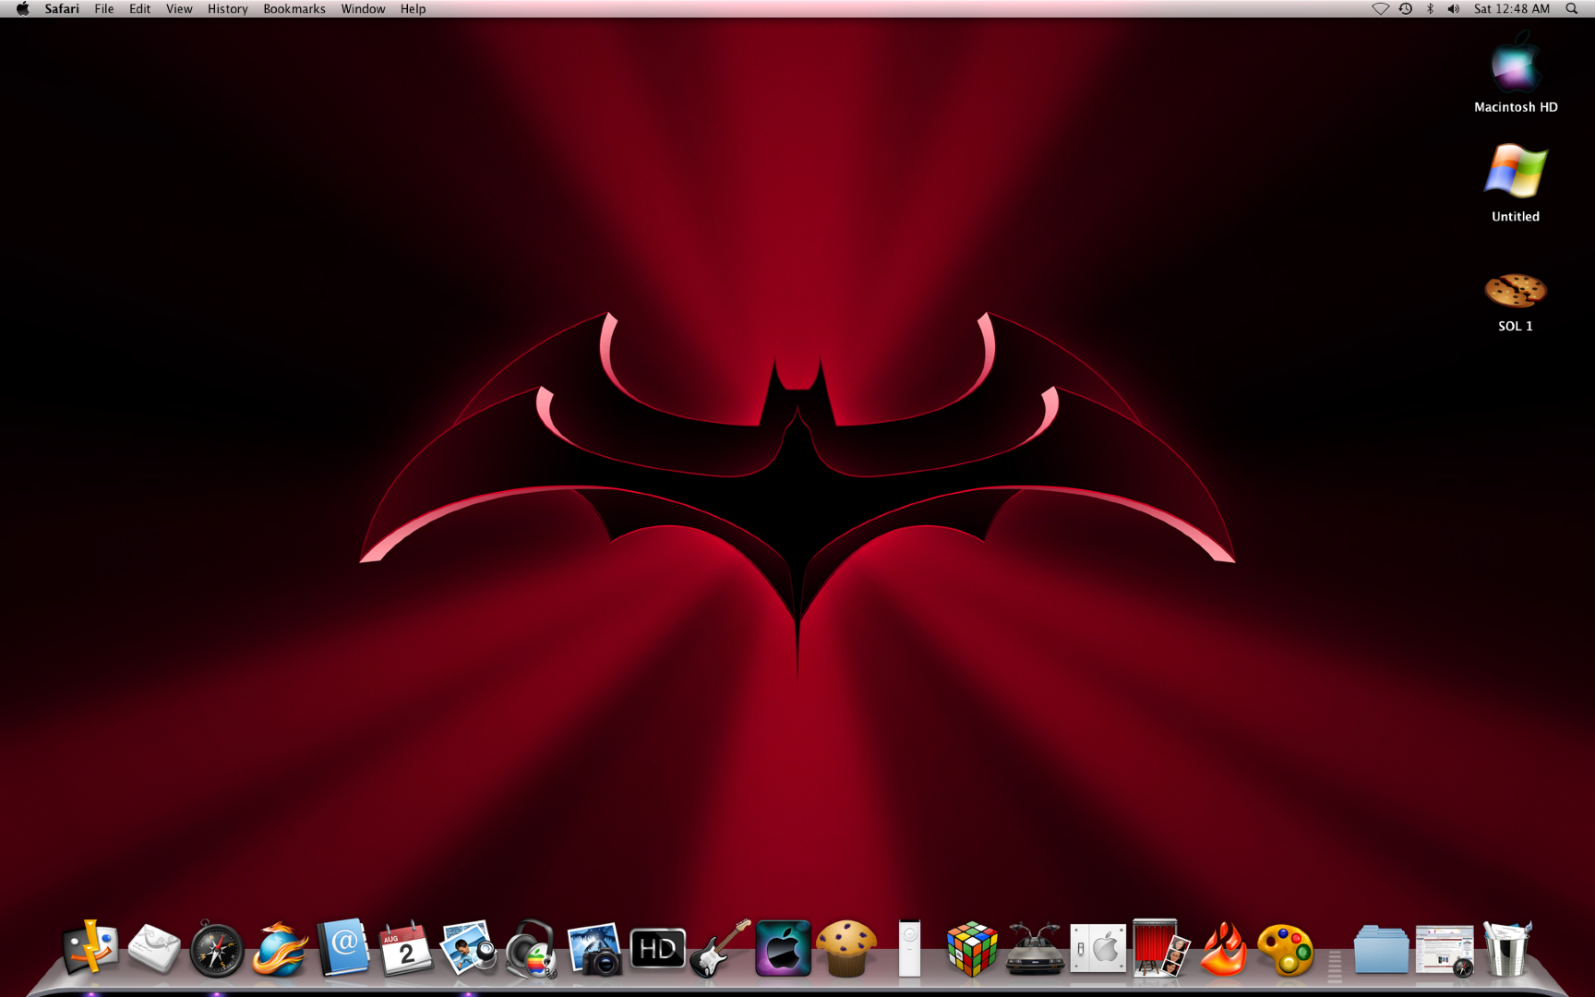
Task: Open the Help menu
Action: 413,9
